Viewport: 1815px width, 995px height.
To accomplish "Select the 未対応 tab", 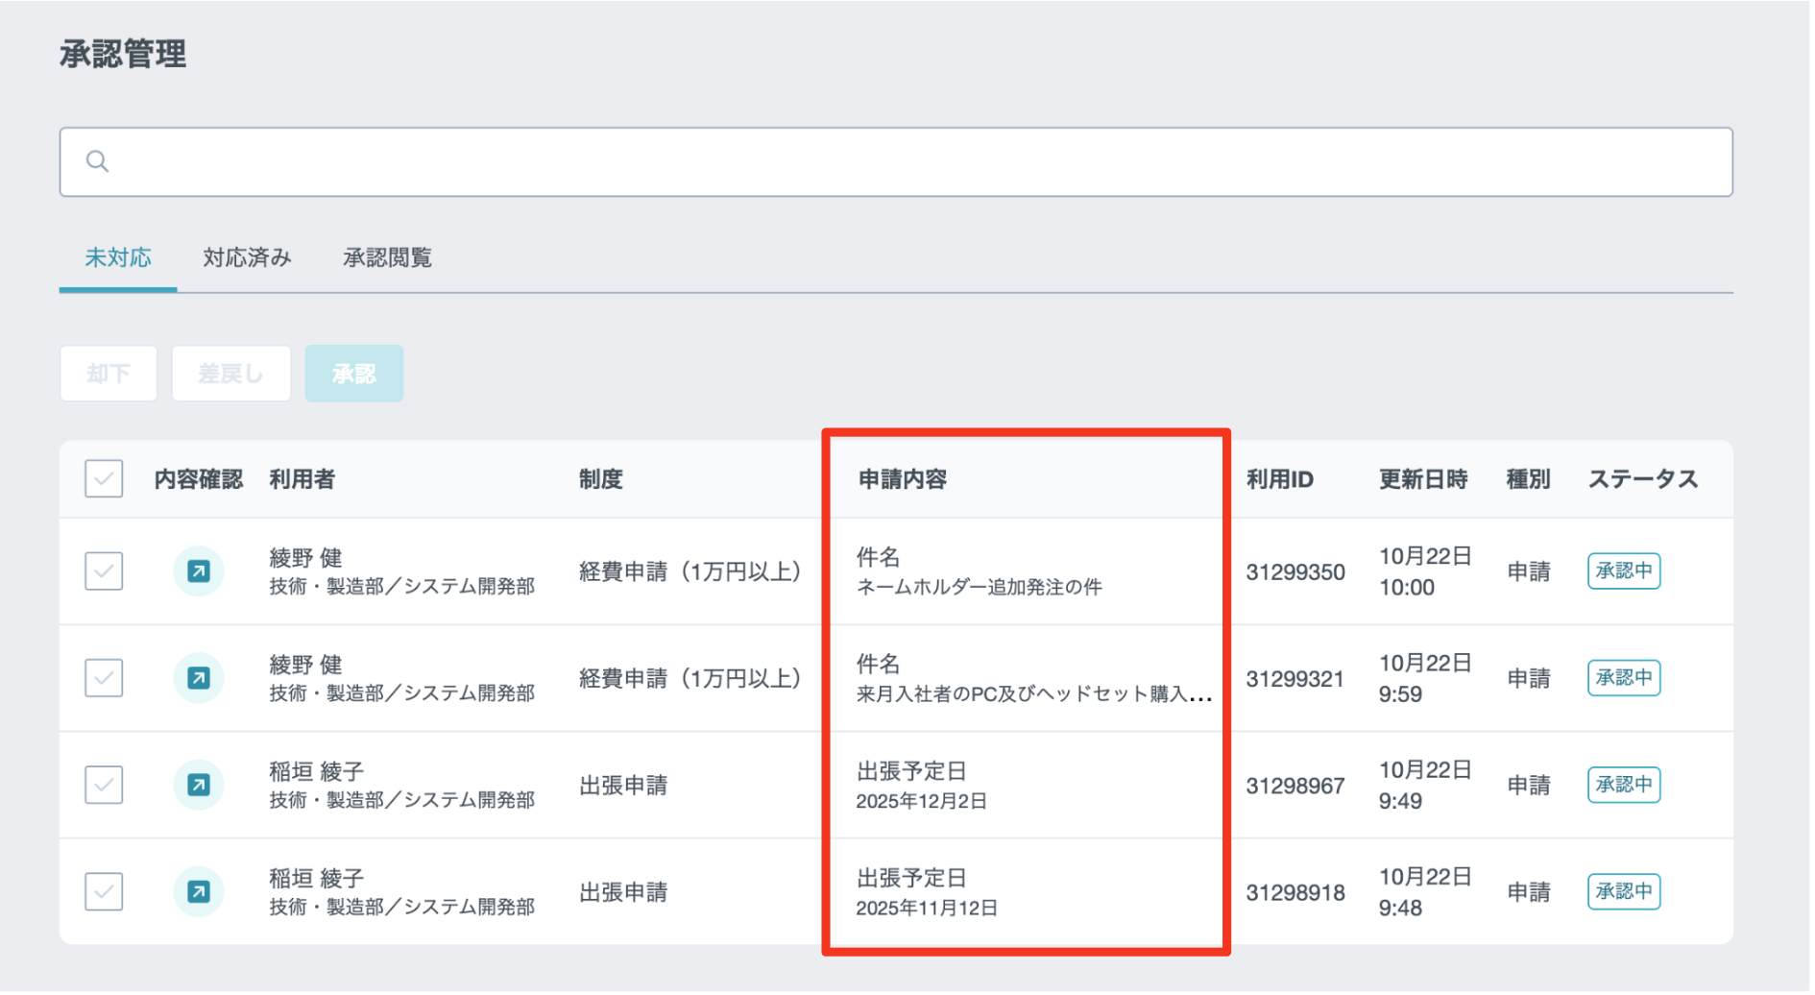I will (118, 258).
